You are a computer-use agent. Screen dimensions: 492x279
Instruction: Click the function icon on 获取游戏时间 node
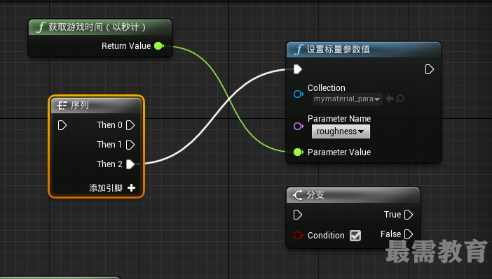[x=41, y=27]
